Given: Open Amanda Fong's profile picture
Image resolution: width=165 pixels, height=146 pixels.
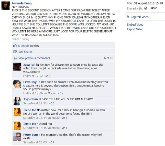Looking at the screenshot, I should pyautogui.click(x=6, y=6).
